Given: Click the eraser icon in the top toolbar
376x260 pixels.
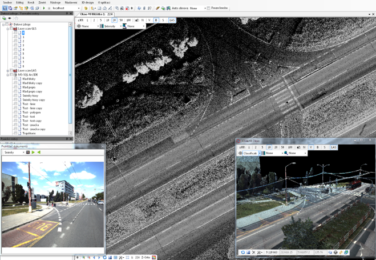Looking at the screenshot, I should click(157, 8).
